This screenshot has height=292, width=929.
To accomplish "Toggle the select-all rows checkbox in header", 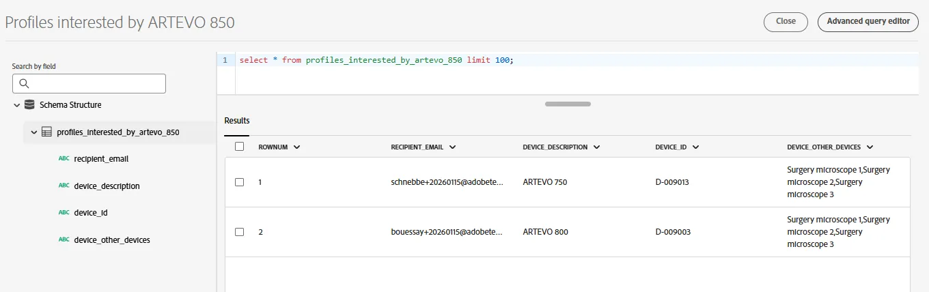I will click(x=239, y=147).
